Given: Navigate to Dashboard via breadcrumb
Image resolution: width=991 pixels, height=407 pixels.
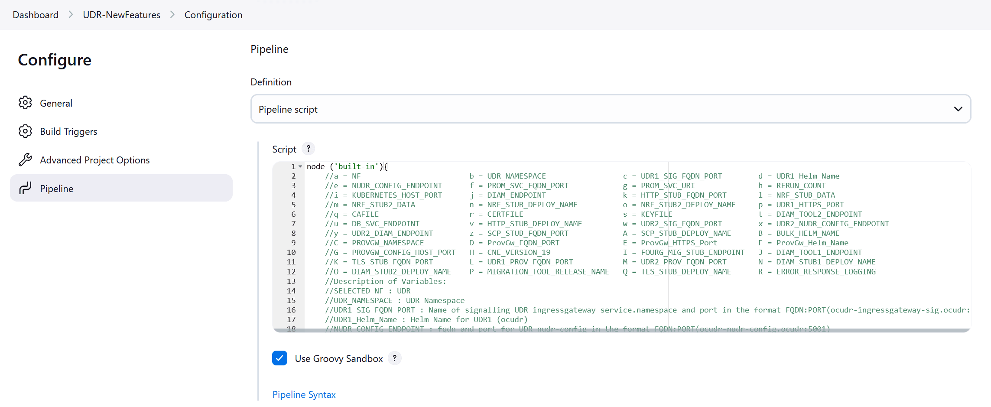Looking at the screenshot, I should 35,14.
